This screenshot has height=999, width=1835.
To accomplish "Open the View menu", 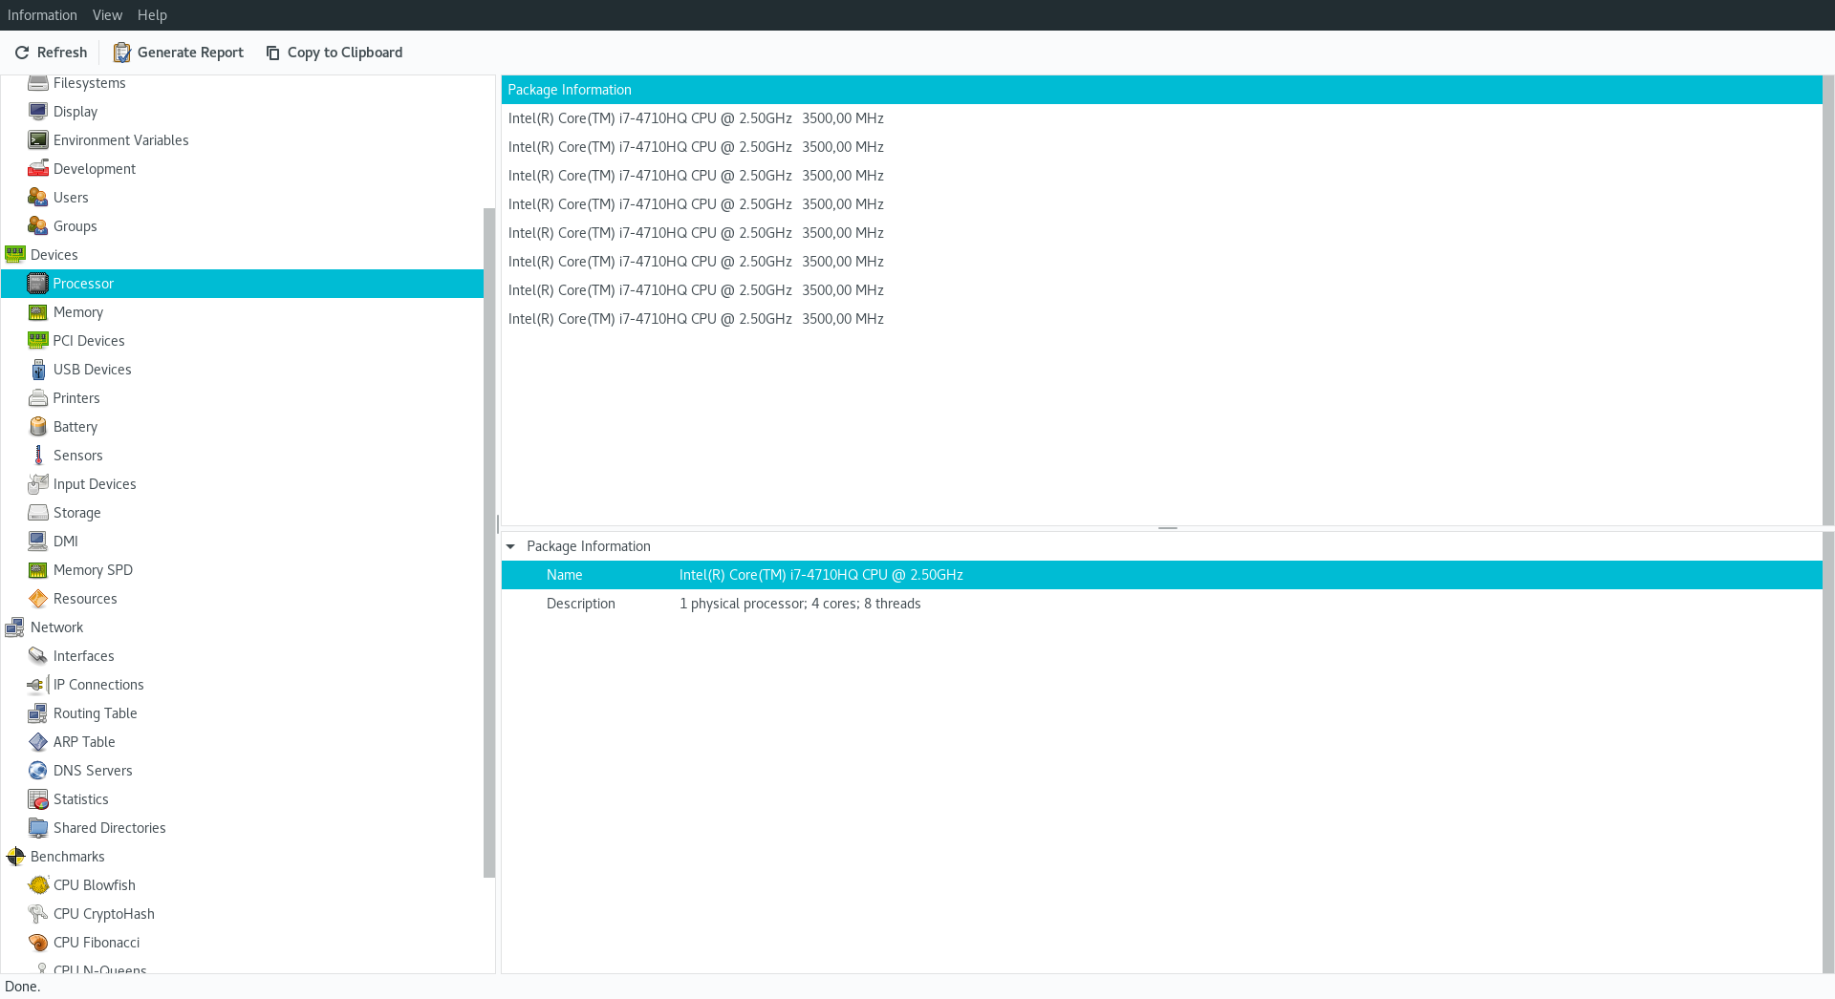I will pos(107,15).
